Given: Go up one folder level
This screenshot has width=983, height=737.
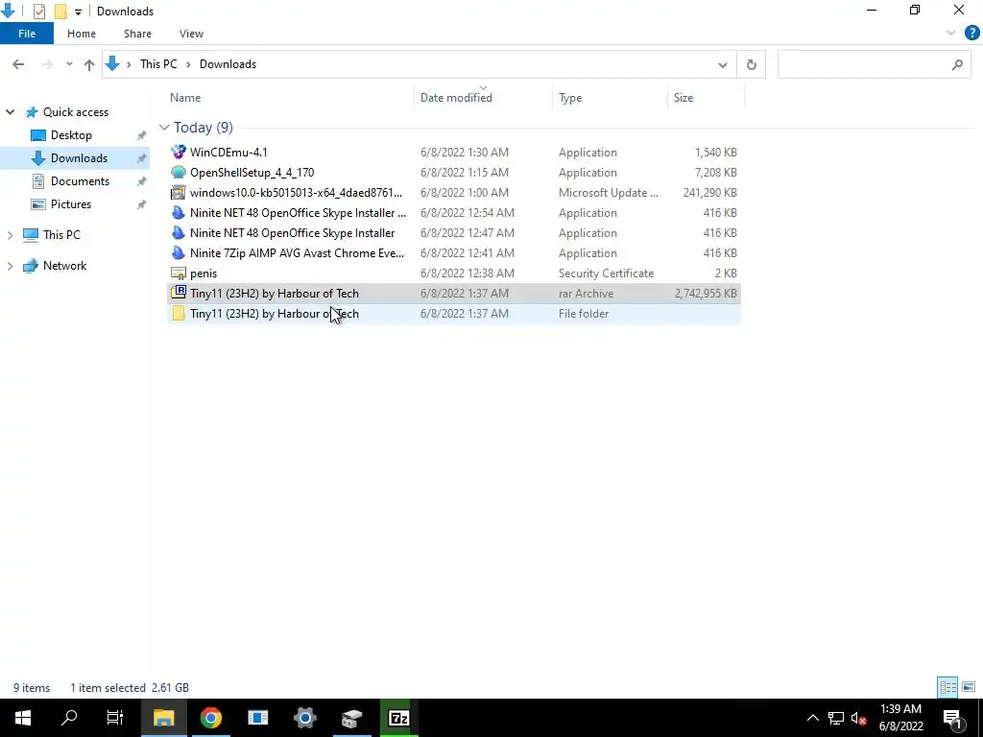Looking at the screenshot, I should [x=89, y=64].
